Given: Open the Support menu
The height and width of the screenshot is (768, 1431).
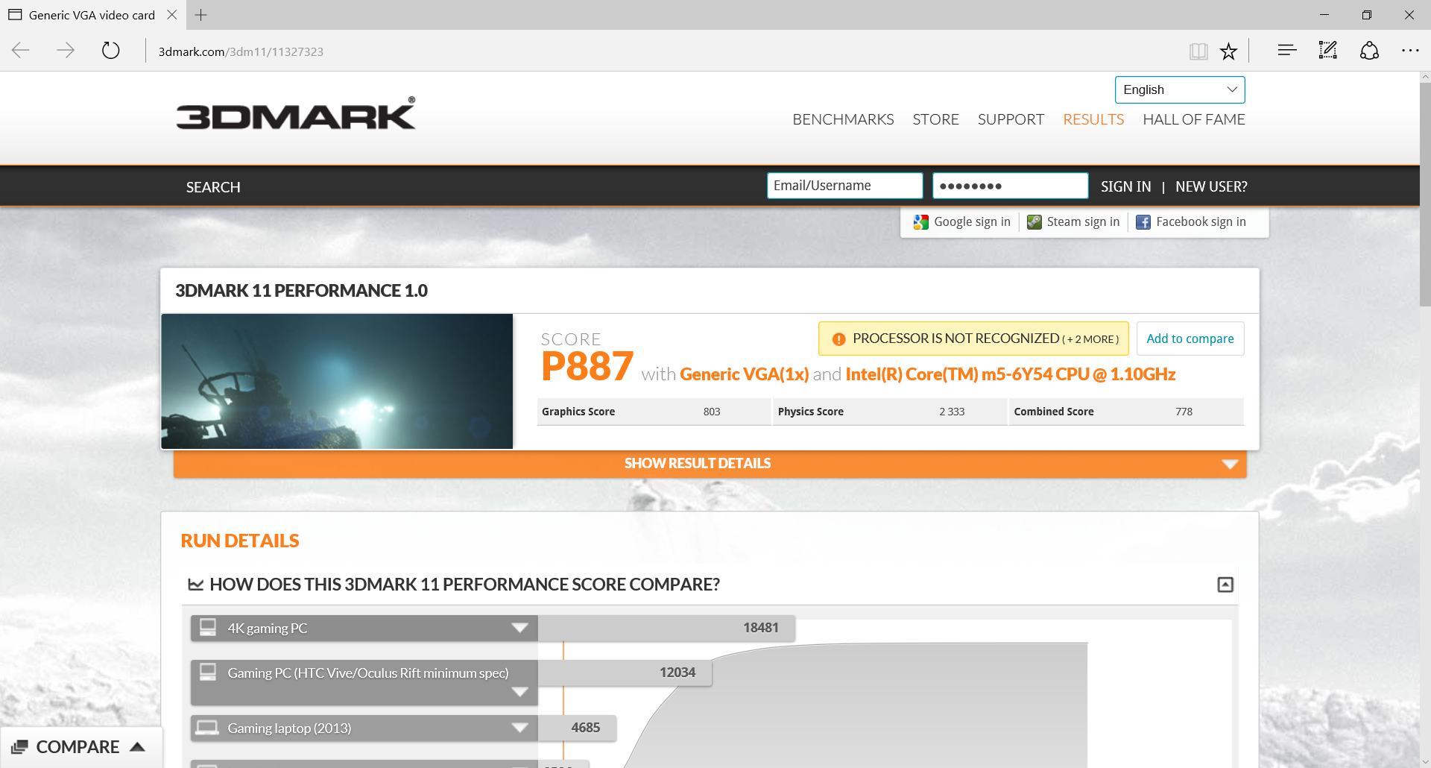Looking at the screenshot, I should click(x=1011, y=119).
